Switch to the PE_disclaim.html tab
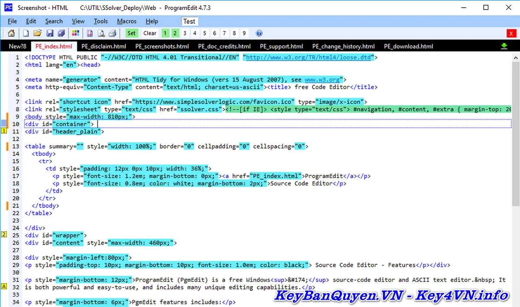 tap(104, 46)
